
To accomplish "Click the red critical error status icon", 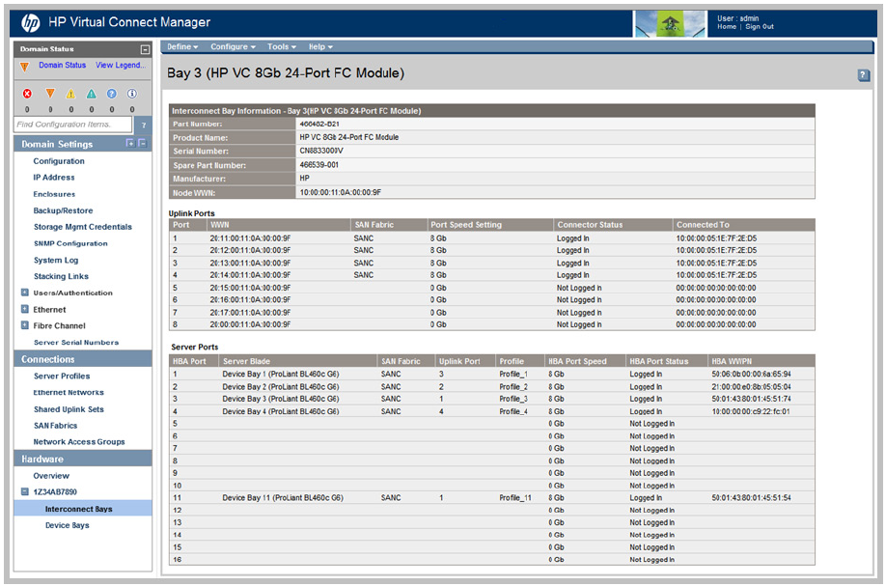I will coord(26,94).
